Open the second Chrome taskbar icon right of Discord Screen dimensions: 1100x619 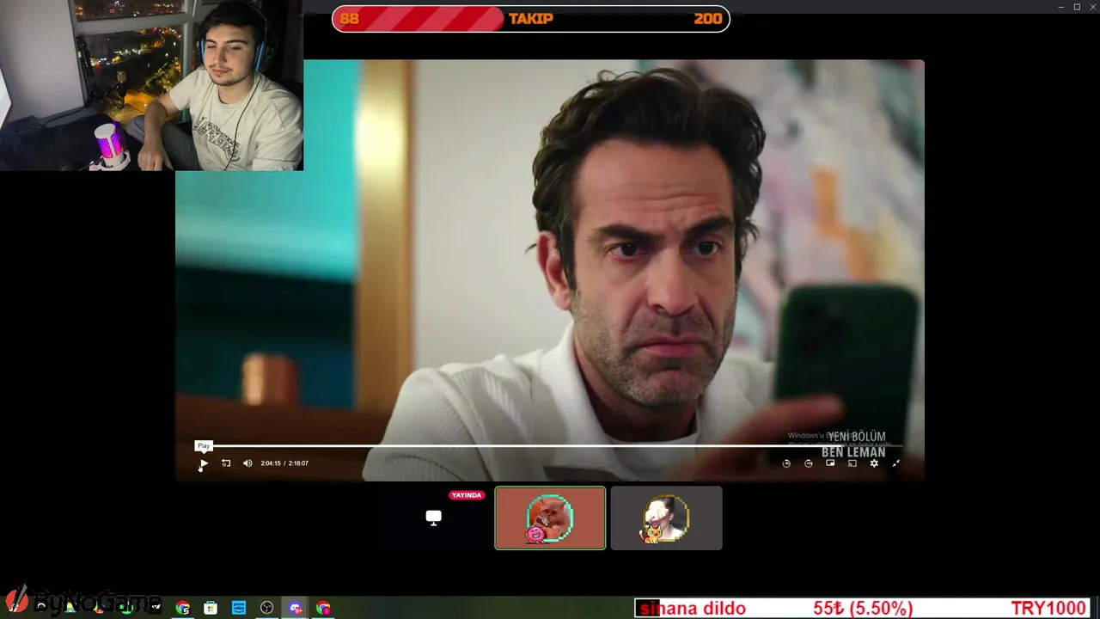click(x=323, y=608)
